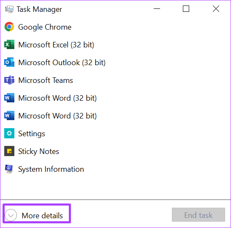Select the "Sticky Notes" entry
Screen dimensions: 231x228
tap(38, 151)
